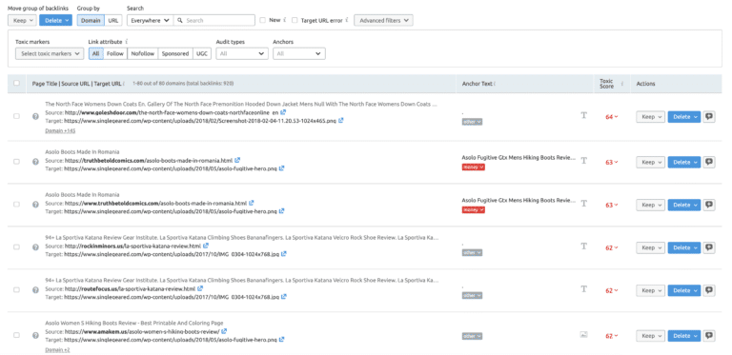Image resolution: width=732 pixels, height=355 pixels.
Task: Check the Target URL error checkbox
Action: tap(295, 20)
